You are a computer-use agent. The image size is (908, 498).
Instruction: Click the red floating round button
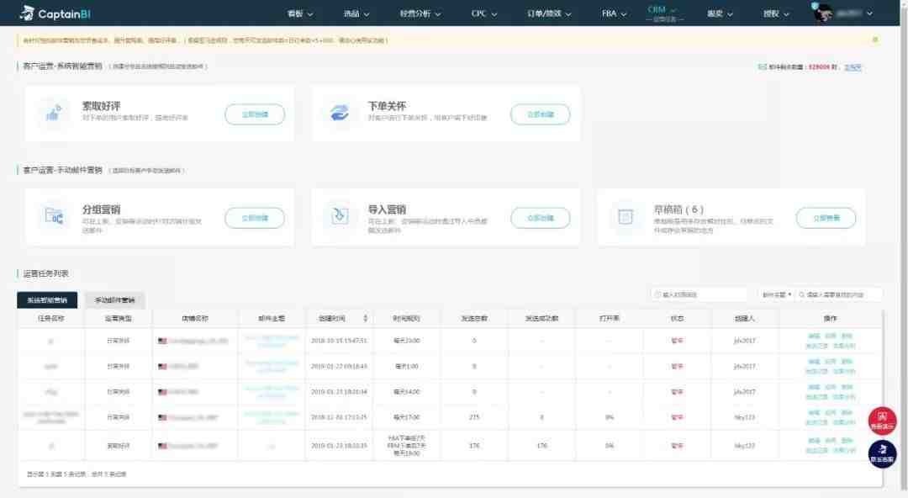pos(882,421)
